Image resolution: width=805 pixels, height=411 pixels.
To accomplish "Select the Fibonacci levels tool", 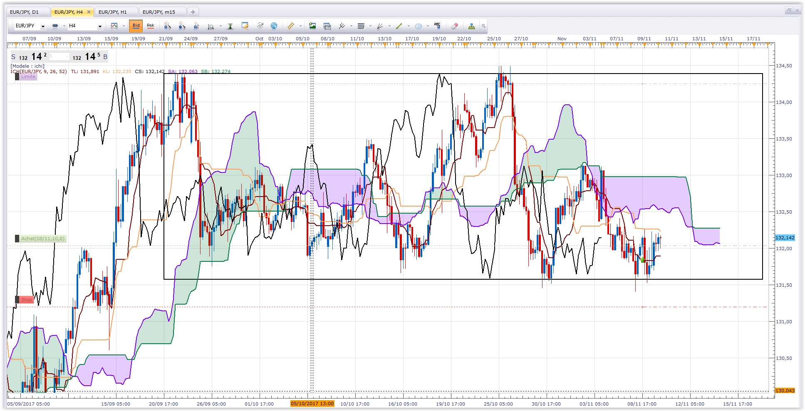I will click(361, 26).
